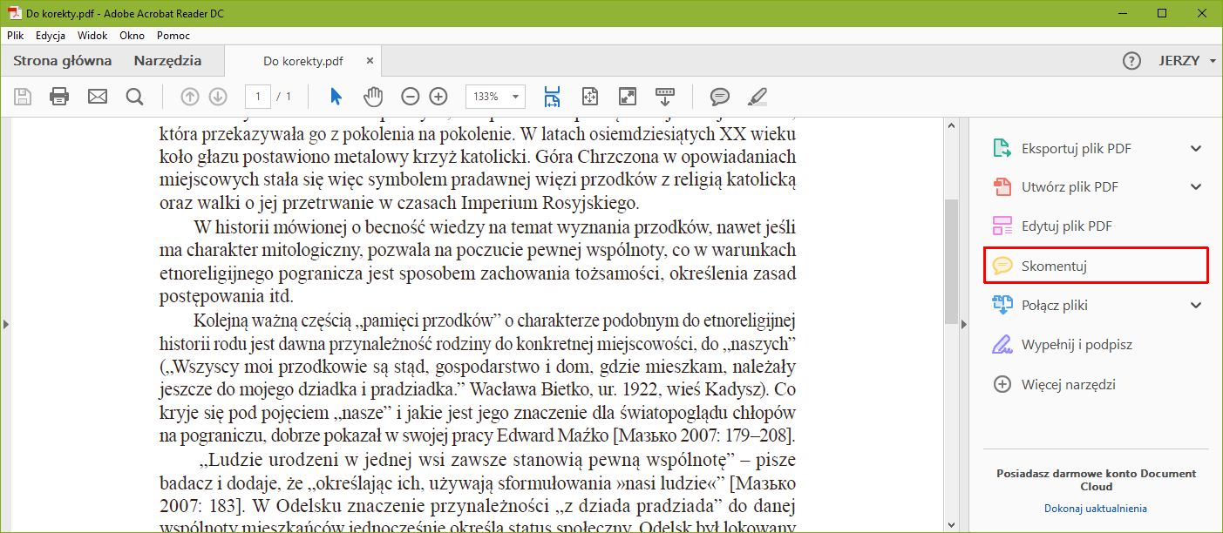Screen dimensions: 1223x533
Task: Select the fit-to-width icon
Action: pyautogui.click(x=551, y=96)
